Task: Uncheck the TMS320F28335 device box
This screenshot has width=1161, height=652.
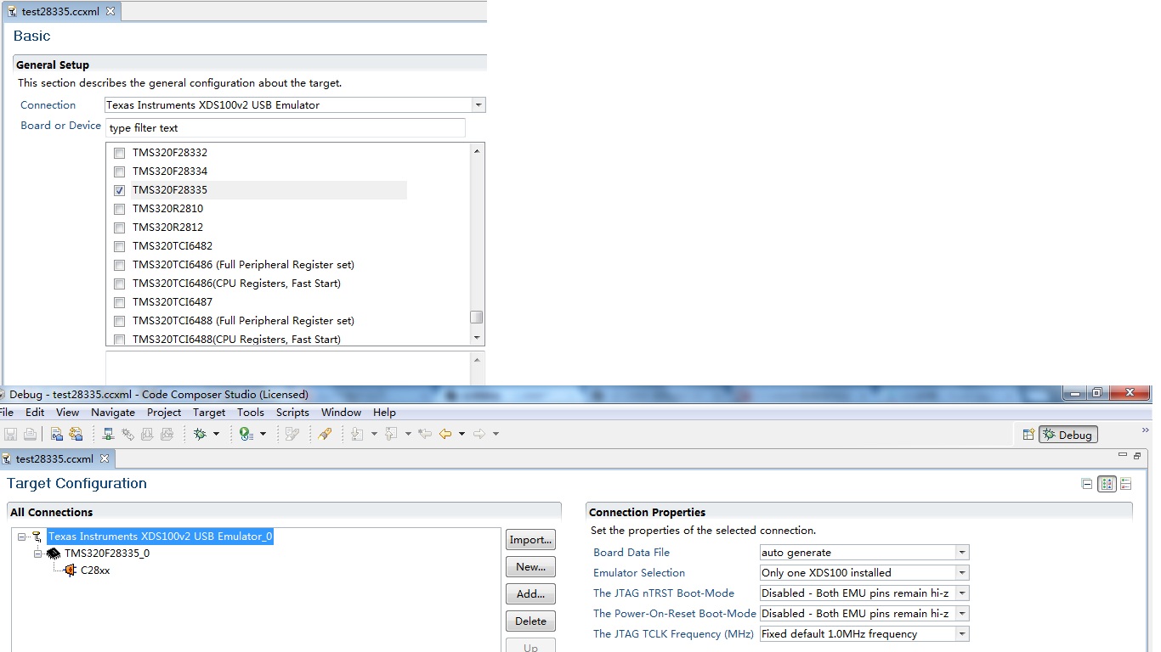Action: 119,190
